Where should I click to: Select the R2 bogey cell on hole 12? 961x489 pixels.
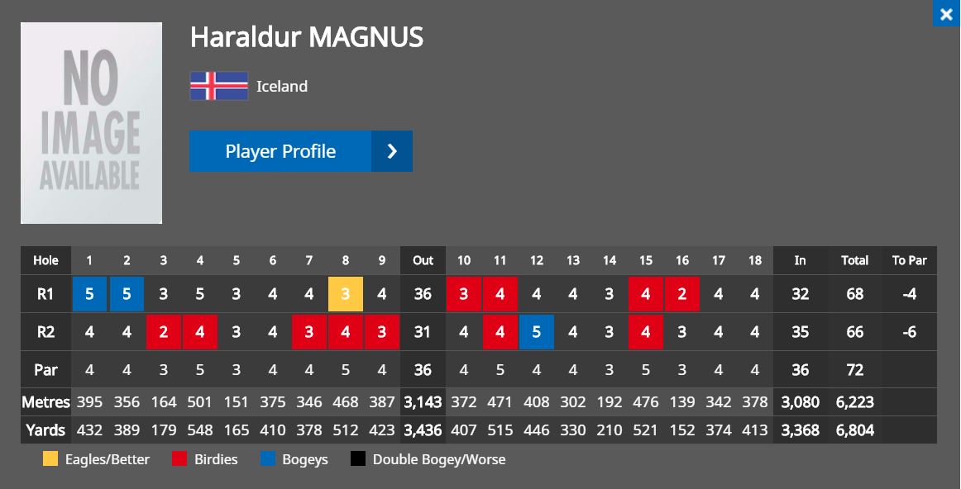[536, 332]
